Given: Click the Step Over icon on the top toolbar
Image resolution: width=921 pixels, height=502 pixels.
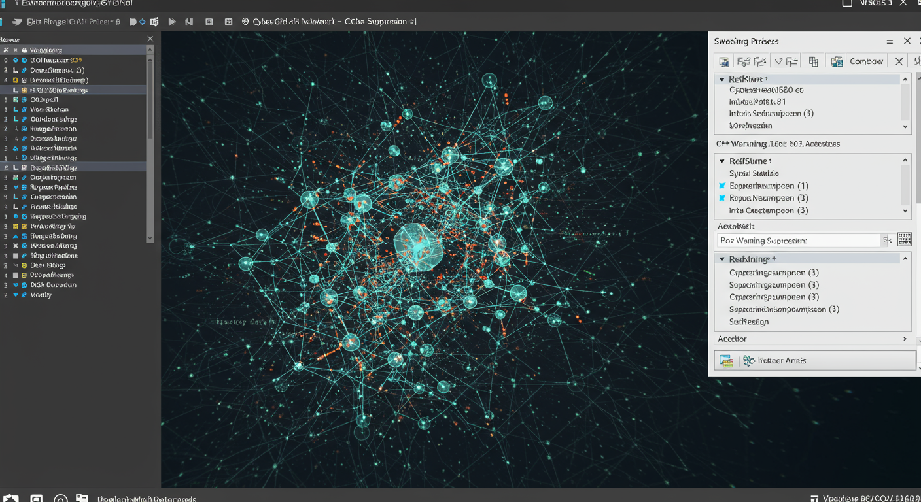Looking at the screenshot, I should tap(189, 21).
